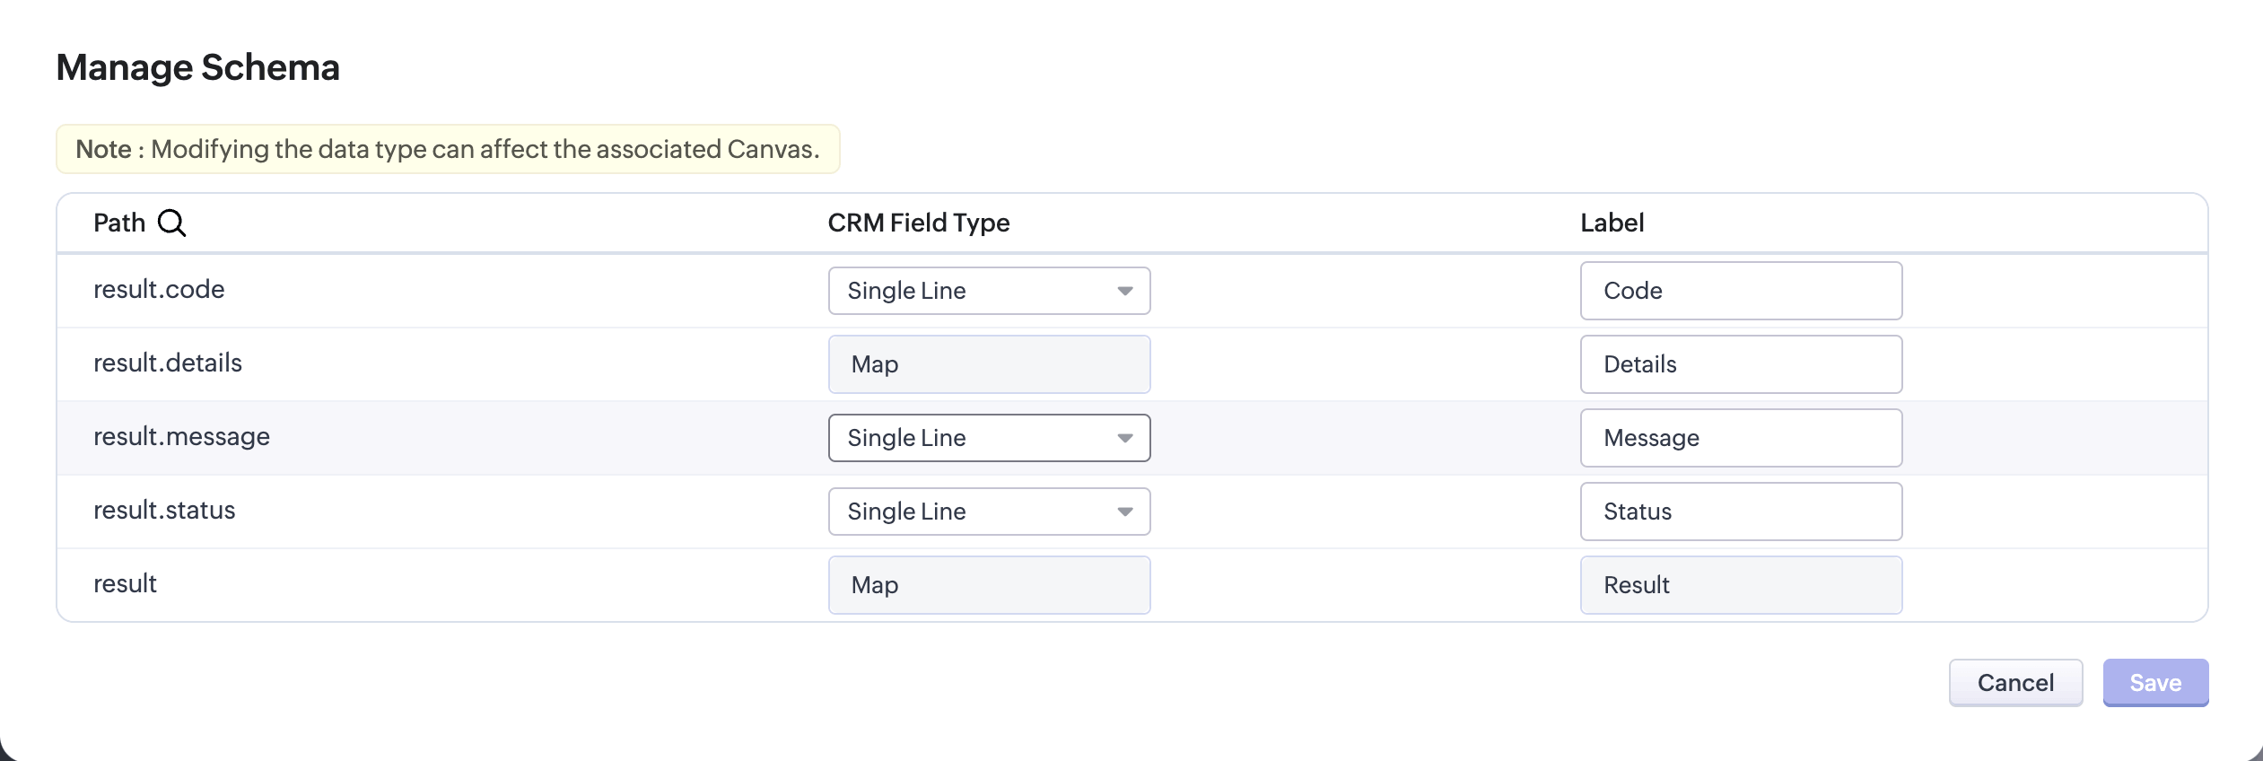The height and width of the screenshot is (761, 2263).
Task: Click the Label column header
Action: 1612,223
